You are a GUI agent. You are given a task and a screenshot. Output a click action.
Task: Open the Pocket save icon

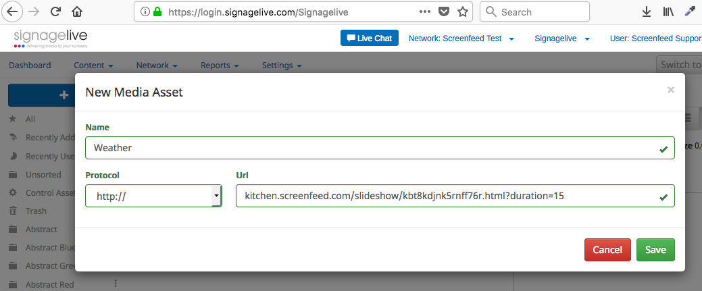(x=444, y=12)
